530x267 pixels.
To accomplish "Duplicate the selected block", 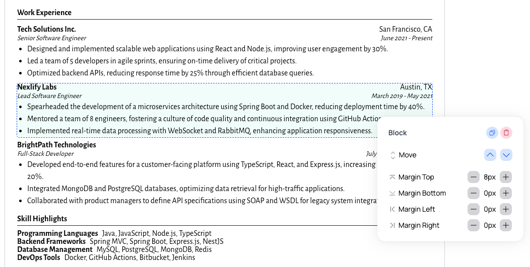I will (492, 133).
